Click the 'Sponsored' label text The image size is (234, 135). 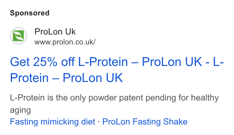coord(30,13)
